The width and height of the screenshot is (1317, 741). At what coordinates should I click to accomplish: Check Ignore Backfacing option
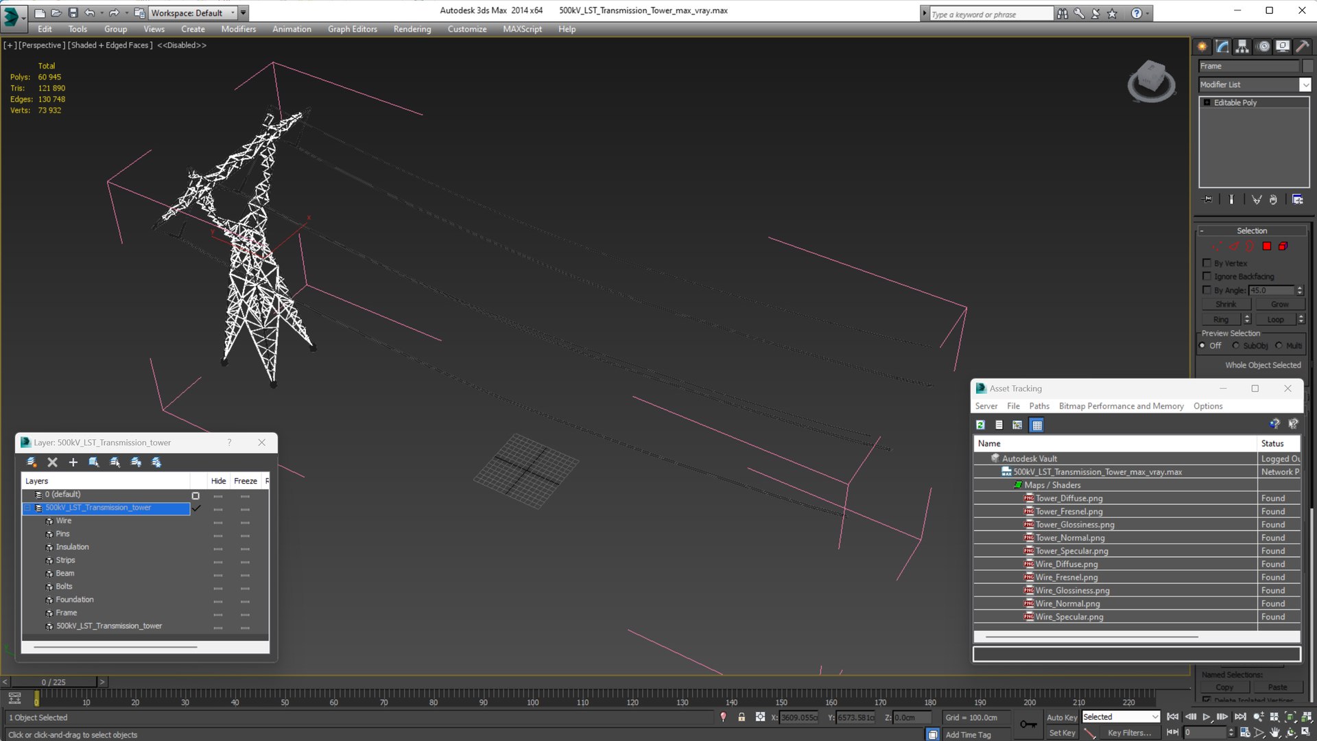[1207, 277]
